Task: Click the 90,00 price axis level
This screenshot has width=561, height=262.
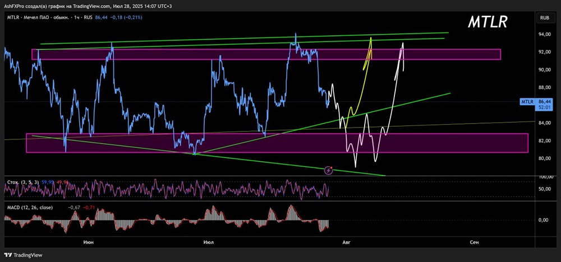Action: [x=546, y=70]
